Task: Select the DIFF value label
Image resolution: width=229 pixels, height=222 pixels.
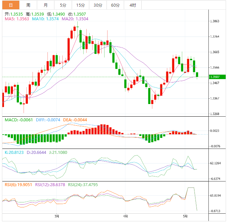Action: (48, 120)
